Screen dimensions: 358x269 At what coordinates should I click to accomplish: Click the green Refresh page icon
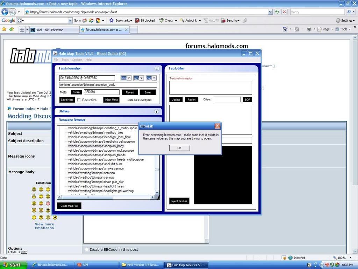point(277,12)
